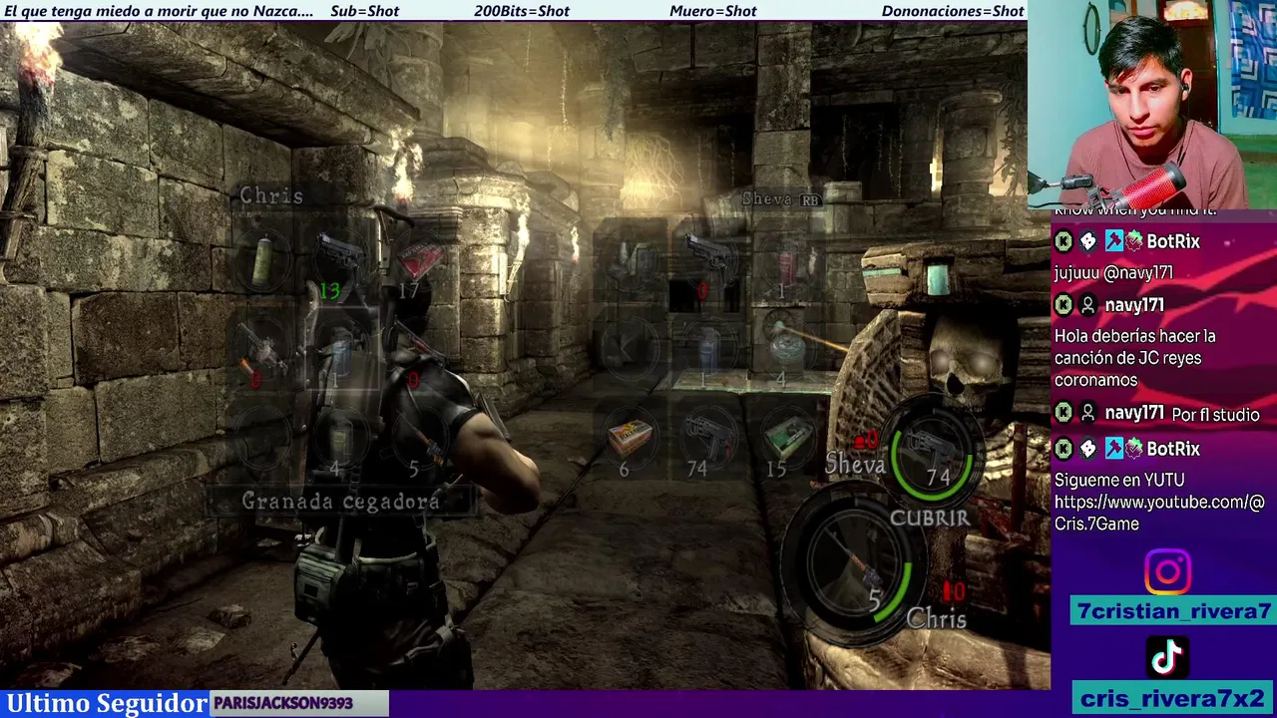Click the RB button badge next to Sheva
The image size is (1277, 718).
coord(809,199)
